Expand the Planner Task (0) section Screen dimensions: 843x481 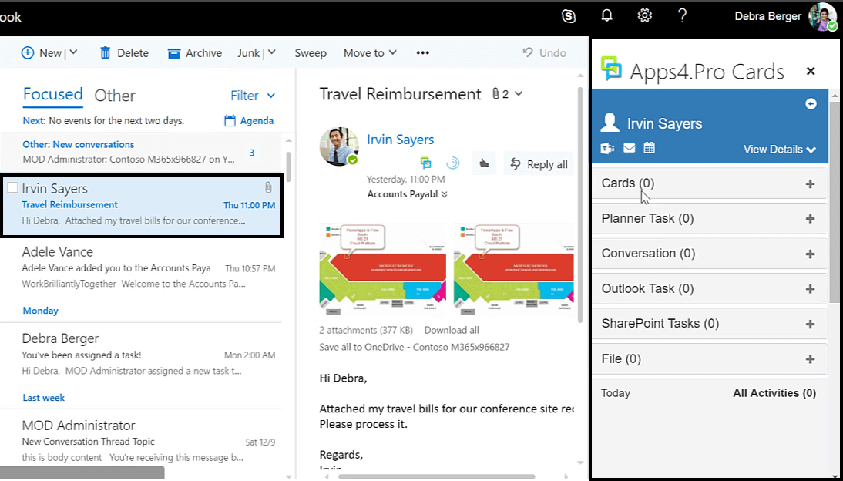click(710, 218)
